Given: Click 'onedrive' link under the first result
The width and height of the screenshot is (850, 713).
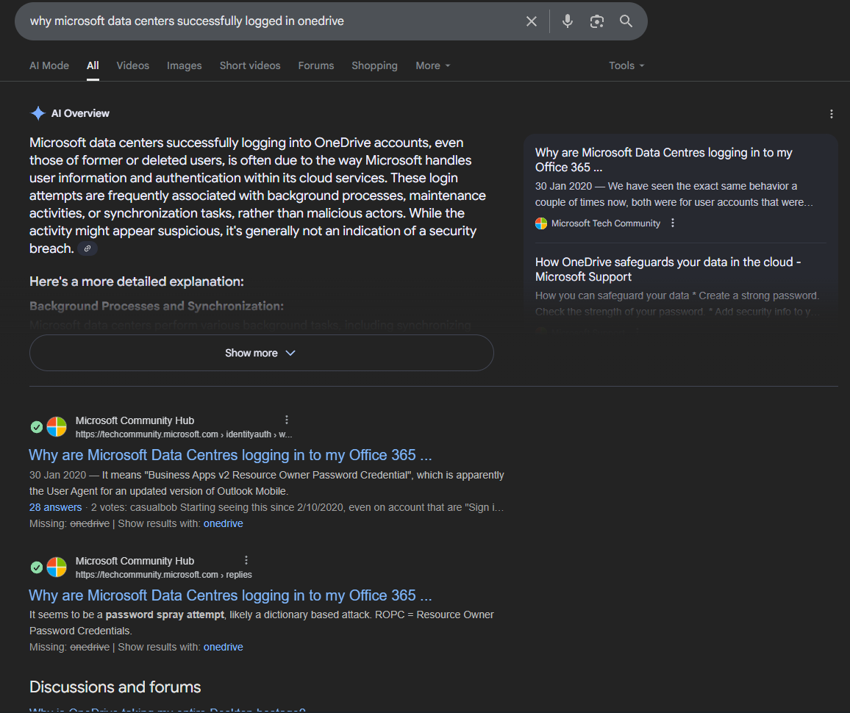Looking at the screenshot, I should point(224,524).
